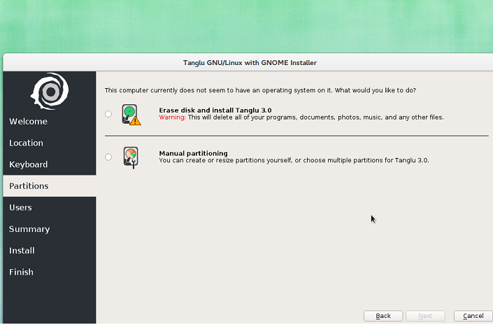This screenshot has height=325, width=493.
Task: Click 'You can create or resize partitions' description
Action: pyautogui.click(x=294, y=160)
